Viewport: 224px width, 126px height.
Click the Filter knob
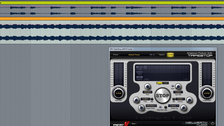(x=136, y=100)
